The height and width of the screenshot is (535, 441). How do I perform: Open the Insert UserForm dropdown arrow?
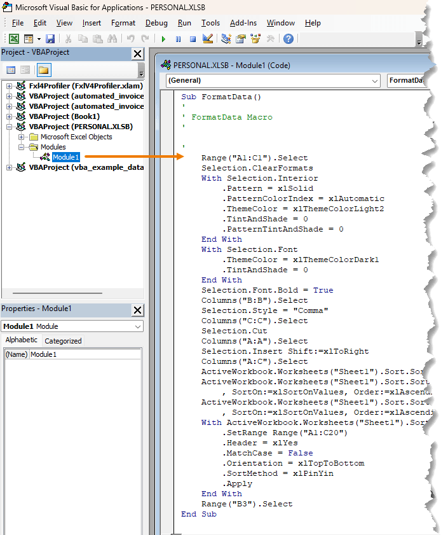[39, 39]
